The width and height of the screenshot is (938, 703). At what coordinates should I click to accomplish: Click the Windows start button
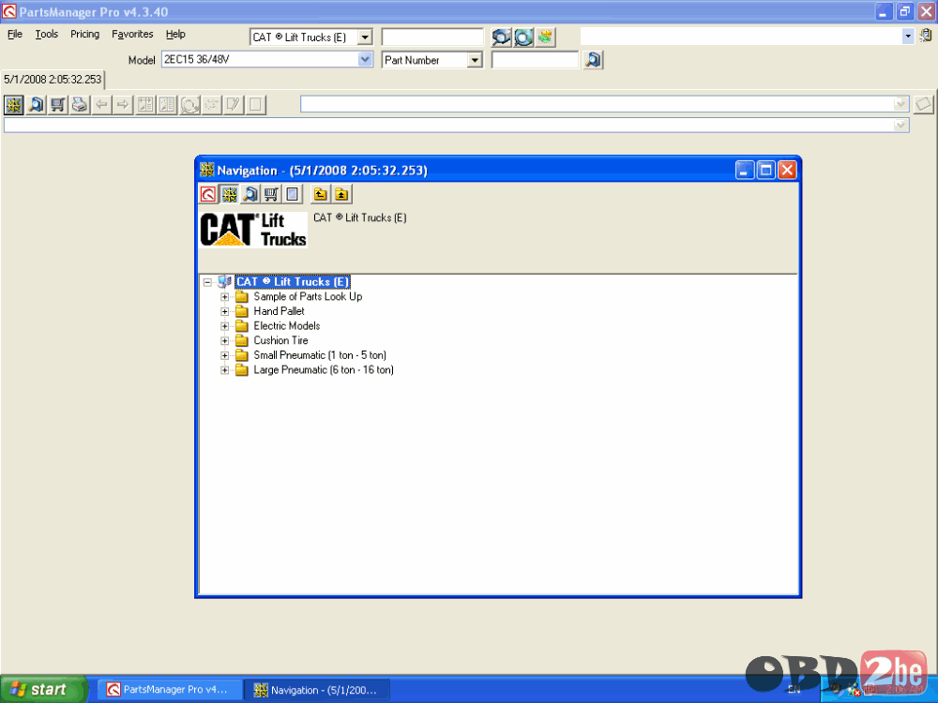pos(43,689)
